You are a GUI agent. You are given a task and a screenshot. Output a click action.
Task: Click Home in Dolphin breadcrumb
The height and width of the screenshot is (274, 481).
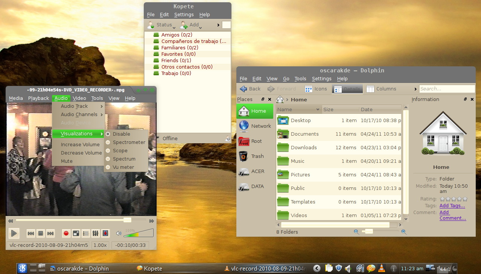(299, 99)
